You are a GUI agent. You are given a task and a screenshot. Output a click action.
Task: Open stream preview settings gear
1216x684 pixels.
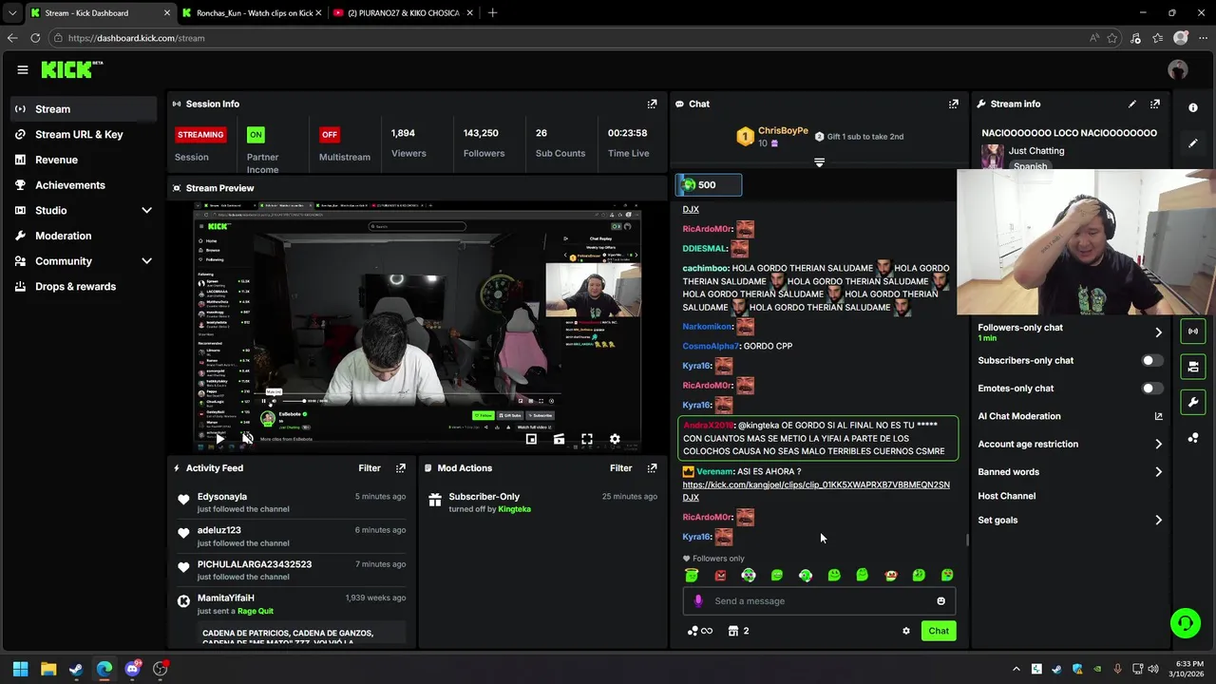coord(615,439)
